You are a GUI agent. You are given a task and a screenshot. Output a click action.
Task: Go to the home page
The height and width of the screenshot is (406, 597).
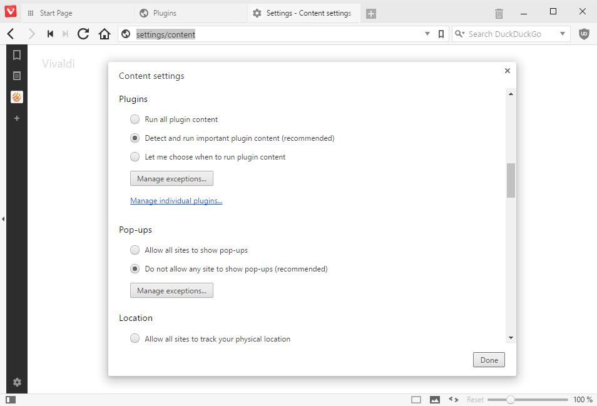click(x=105, y=34)
